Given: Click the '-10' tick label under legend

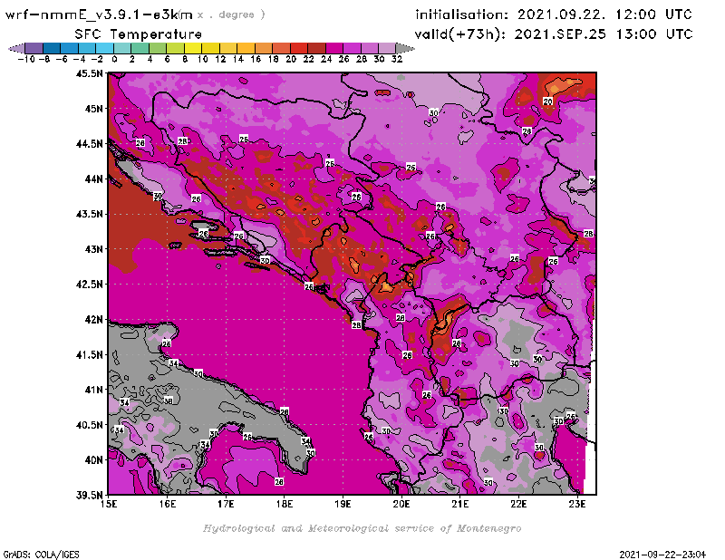Looking at the screenshot, I should (26, 60).
